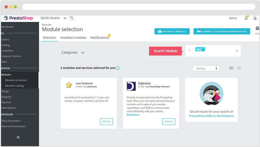Click the Leotheme author name
Image resolution: width=260 pixels, height=147 pixels.
(91, 87)
